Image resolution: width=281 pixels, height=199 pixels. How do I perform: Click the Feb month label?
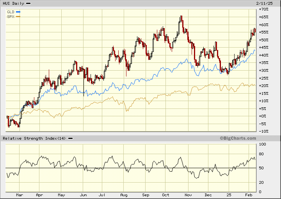point(249,195)
